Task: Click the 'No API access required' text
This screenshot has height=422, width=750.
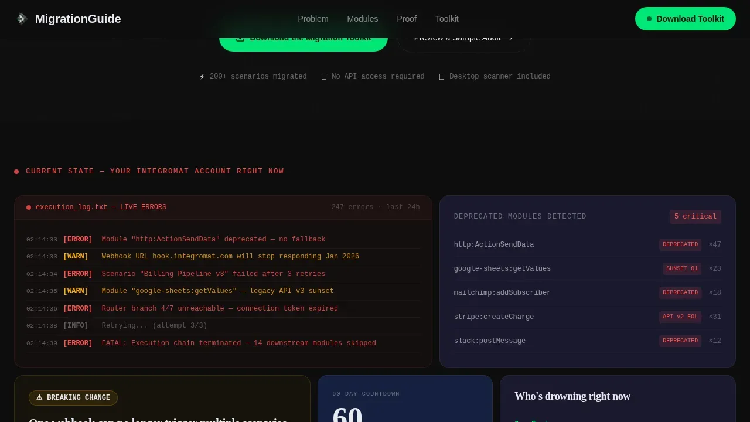Action: [378, 77]
